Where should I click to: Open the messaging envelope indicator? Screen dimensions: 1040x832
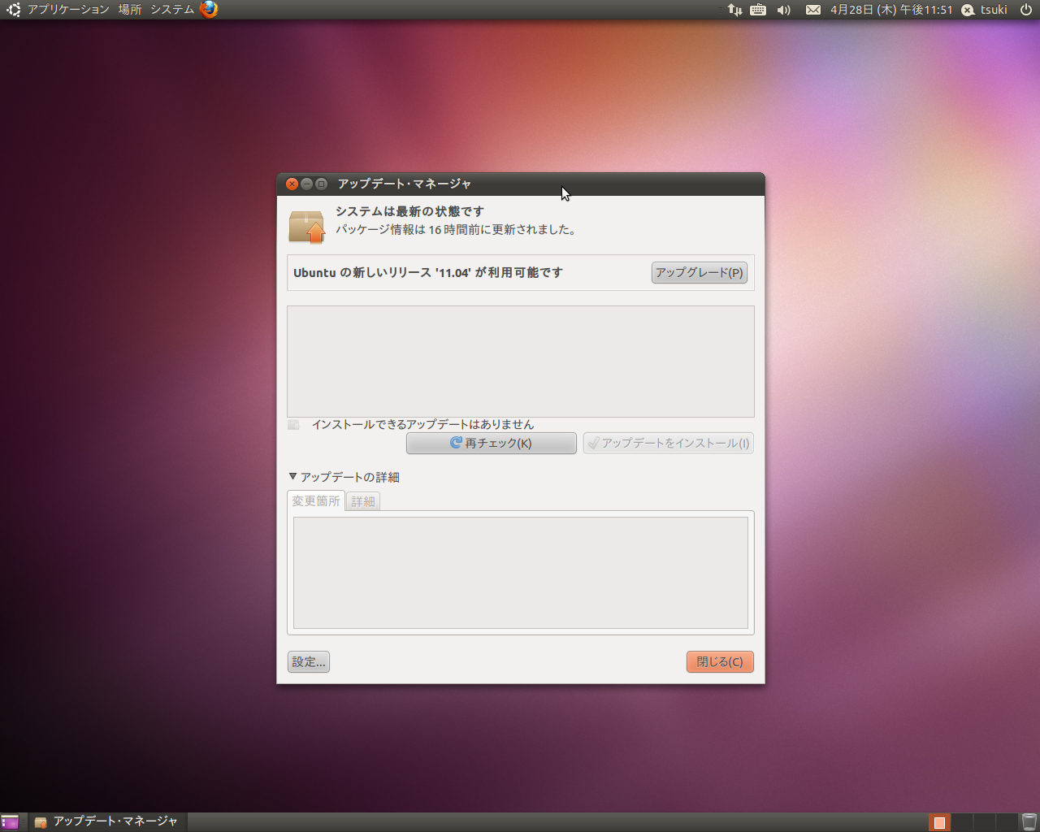click(x=813, y=10)
